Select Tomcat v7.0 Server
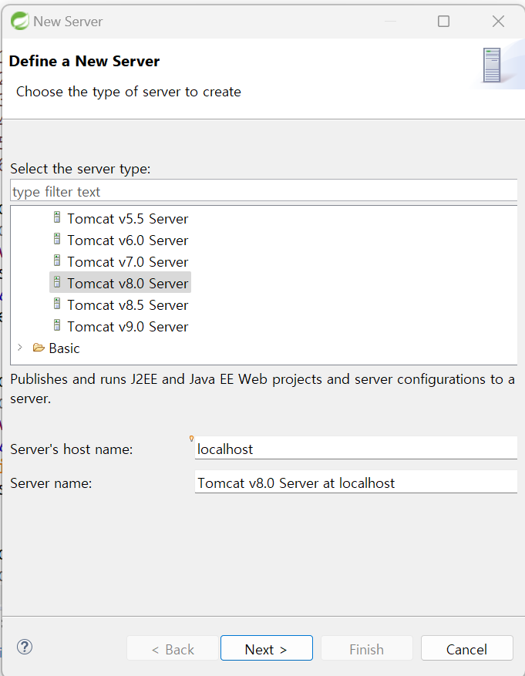Screen dimensions: 525x676 pyautogui.click(x=127, y=262)
